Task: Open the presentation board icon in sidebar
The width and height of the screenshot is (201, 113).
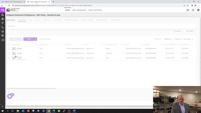Action: (x=3, y=36)
